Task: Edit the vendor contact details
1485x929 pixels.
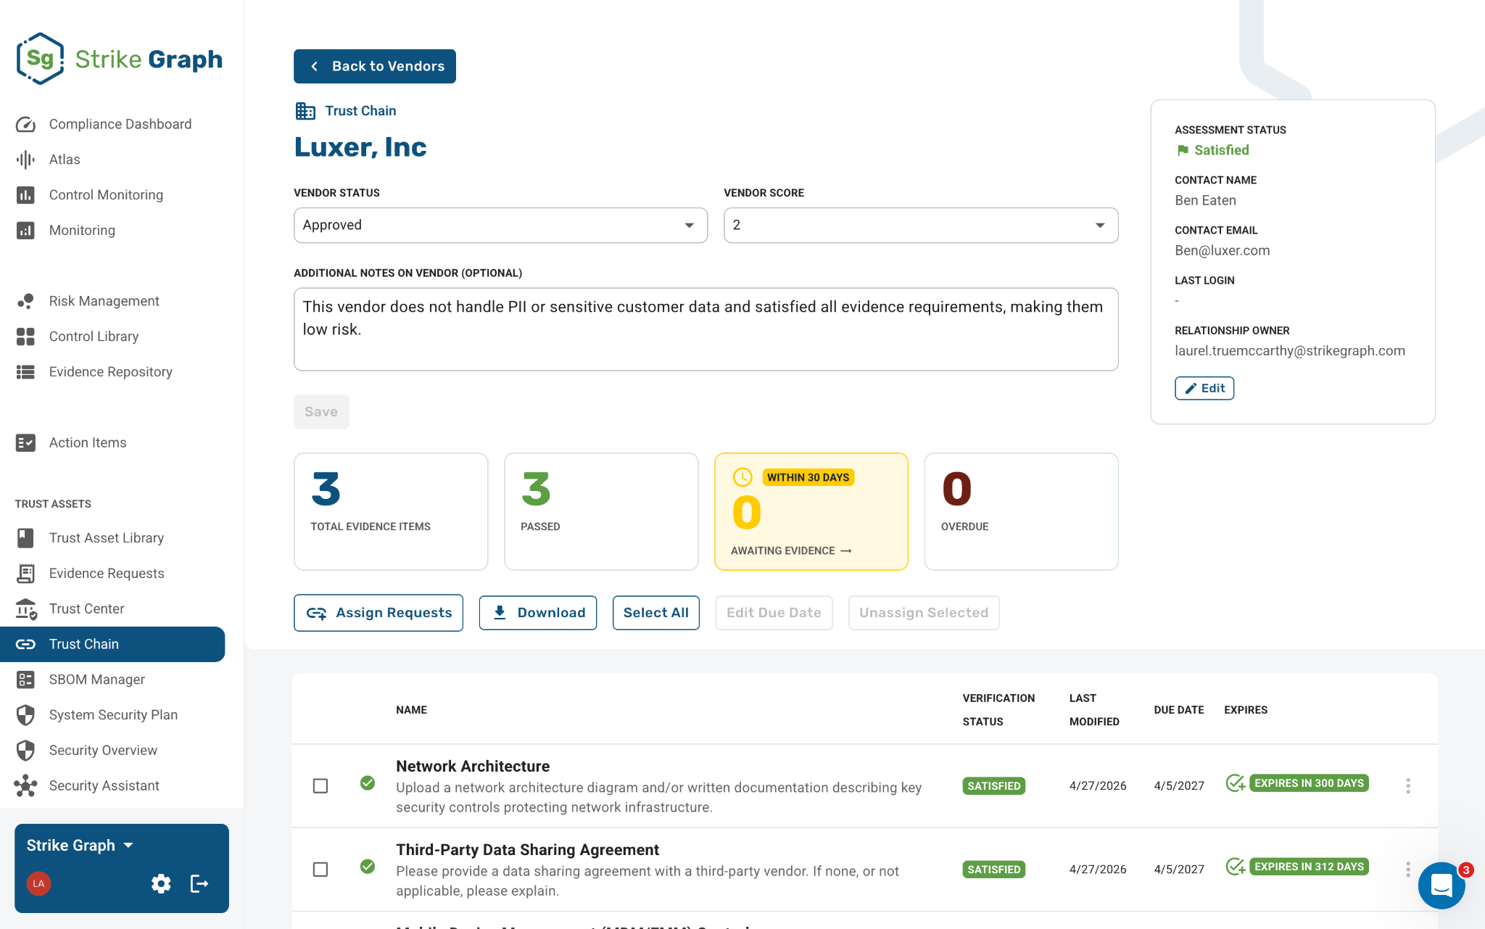Action: coord(1204,389)
